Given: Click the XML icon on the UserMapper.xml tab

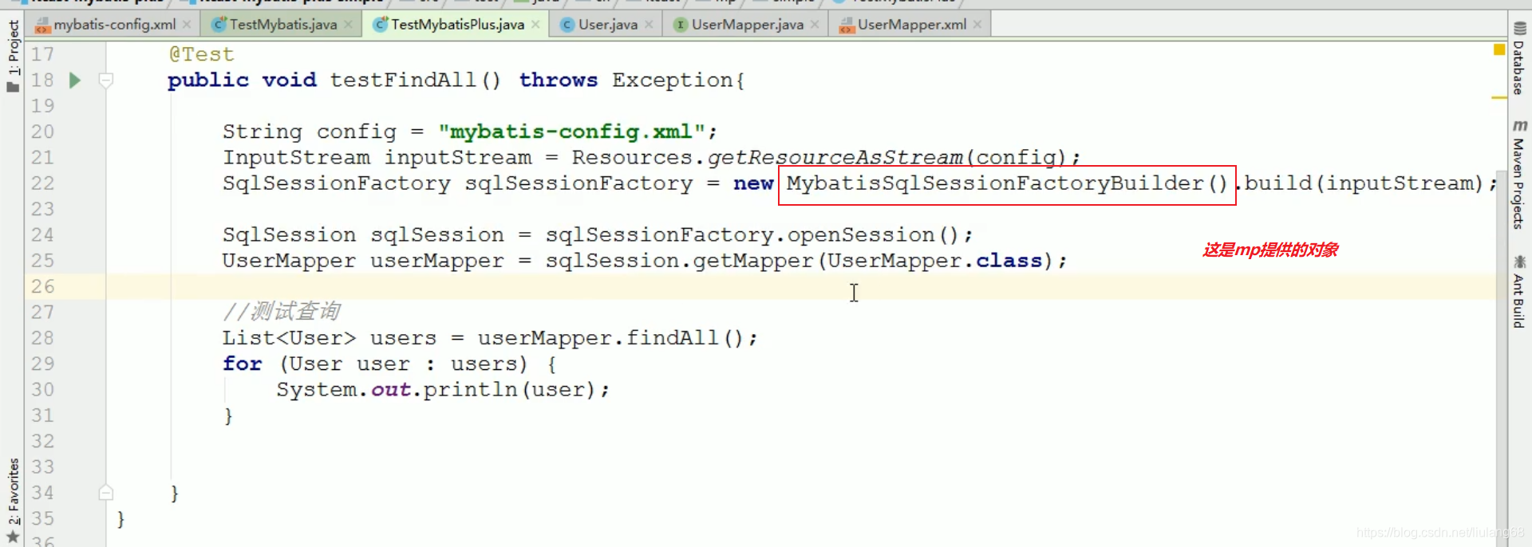Looking at the screenshot, I should point(847,25).
